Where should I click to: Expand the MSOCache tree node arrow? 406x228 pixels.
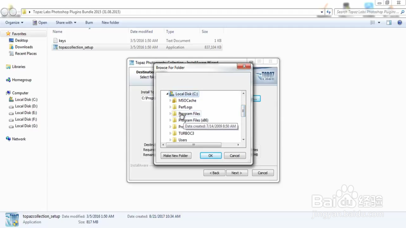click(170, 100)
